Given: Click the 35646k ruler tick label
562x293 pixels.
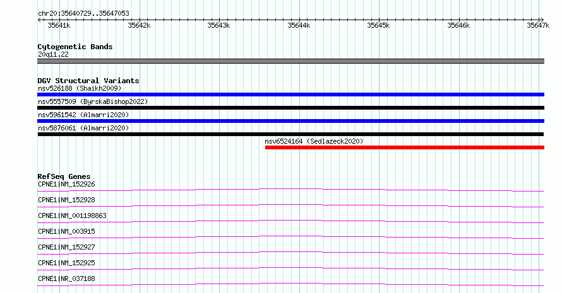Looking at the screenshot, I should (459, 25).
